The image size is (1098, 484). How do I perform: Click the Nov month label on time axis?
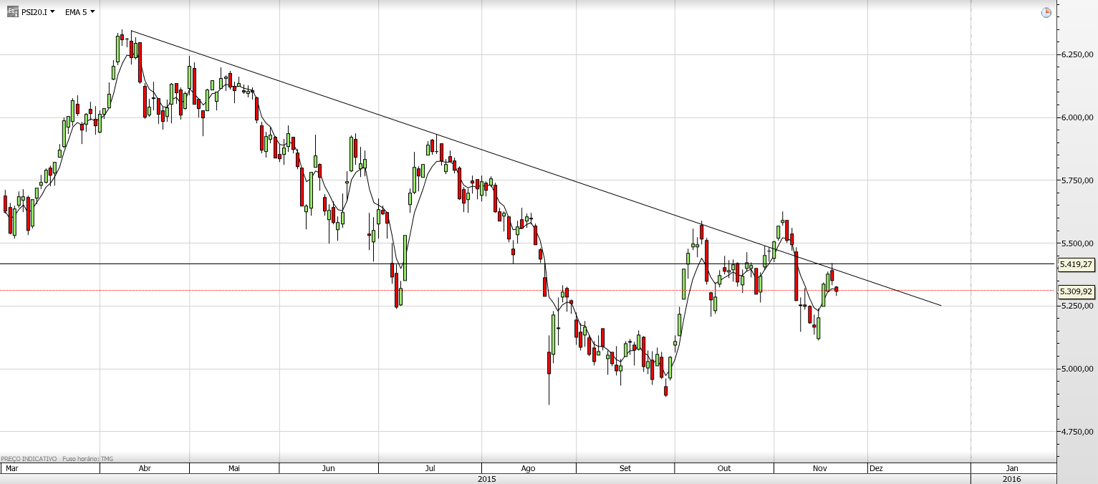[821, 469]
